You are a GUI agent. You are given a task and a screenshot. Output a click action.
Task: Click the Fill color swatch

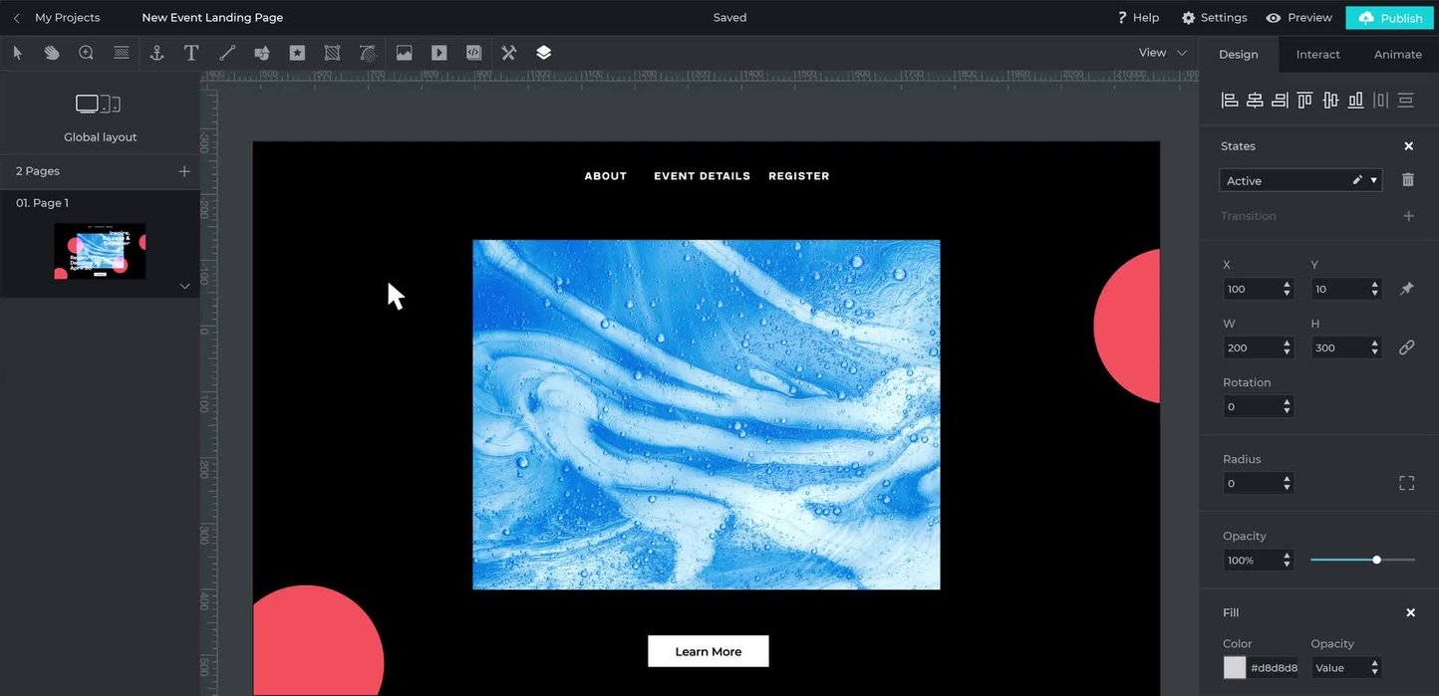[1234, 667]
